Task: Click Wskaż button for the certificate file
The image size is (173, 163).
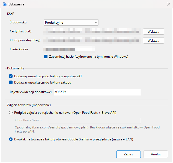Action: (153, 32)
